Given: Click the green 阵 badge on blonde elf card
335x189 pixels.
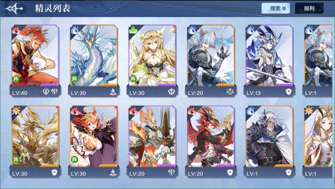Looking at the screenshot, I should click(133, 79).
